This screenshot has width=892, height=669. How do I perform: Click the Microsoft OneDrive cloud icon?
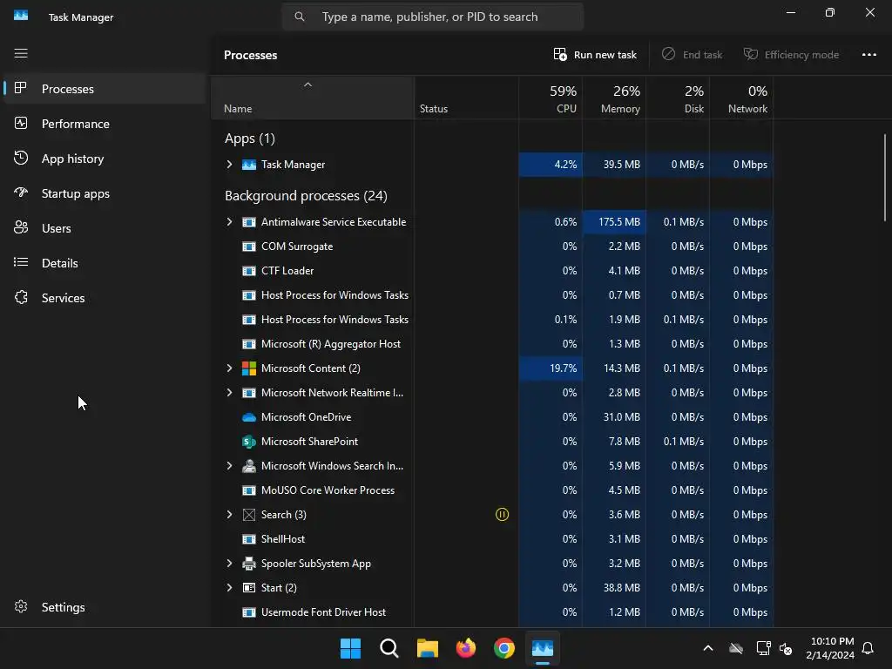[248, 417]
